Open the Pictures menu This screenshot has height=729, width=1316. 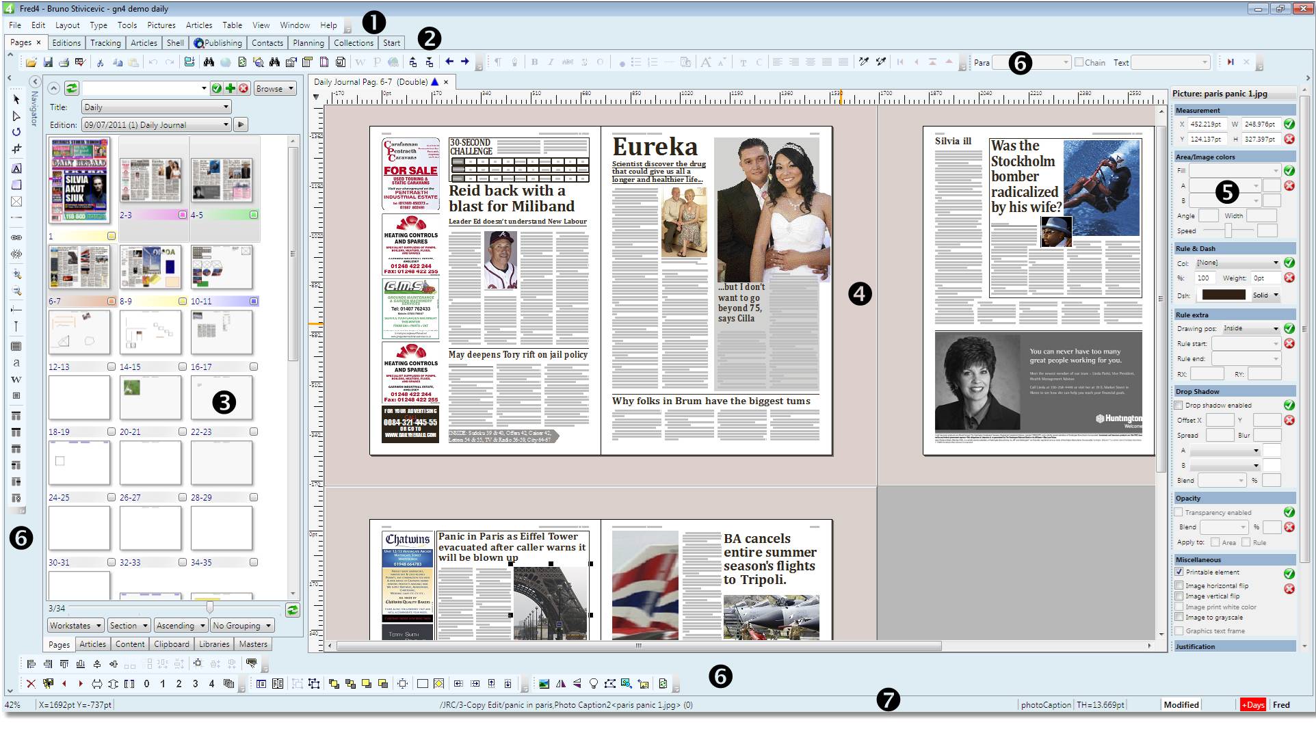pos(161,25)
